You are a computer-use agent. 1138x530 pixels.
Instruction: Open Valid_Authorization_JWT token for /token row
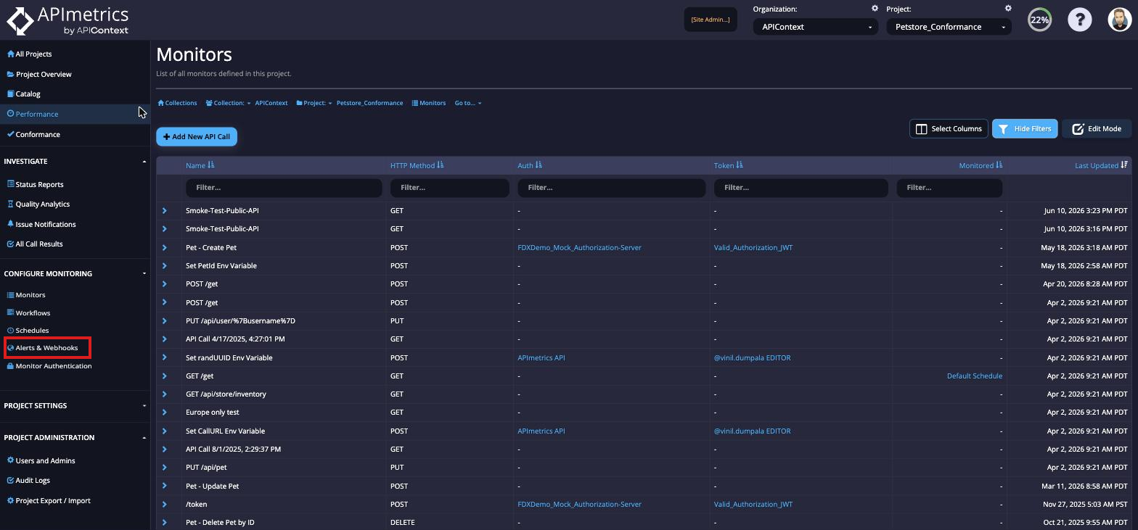(753, 504)
